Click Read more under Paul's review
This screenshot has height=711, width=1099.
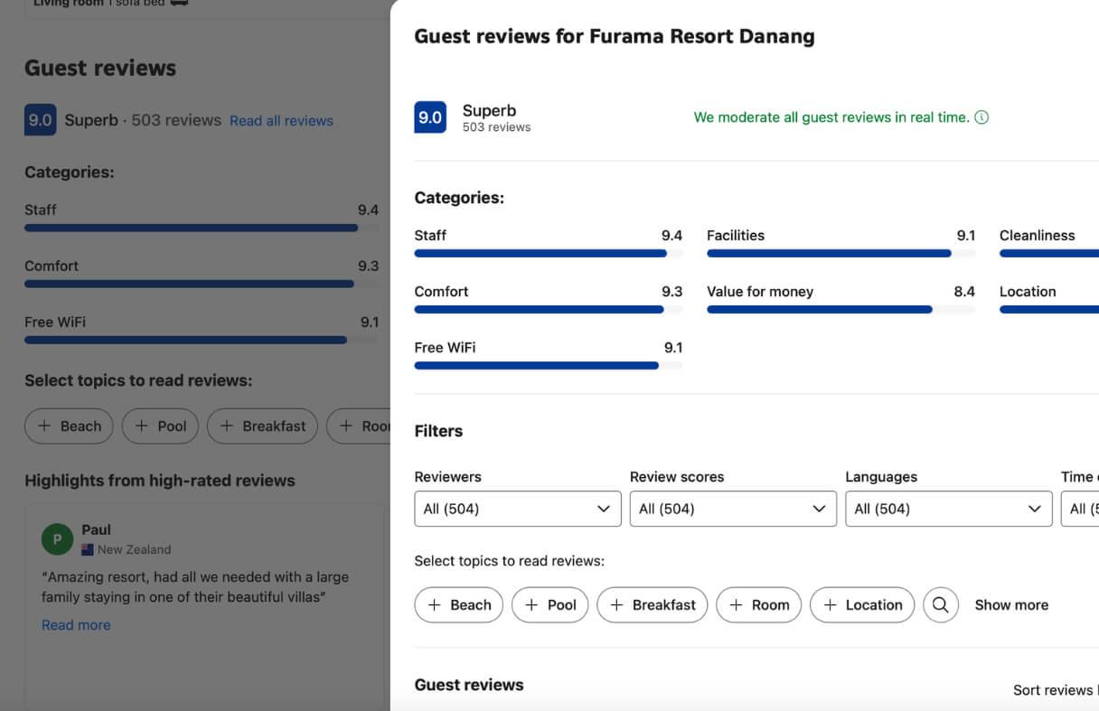click(x=76, y=624)
